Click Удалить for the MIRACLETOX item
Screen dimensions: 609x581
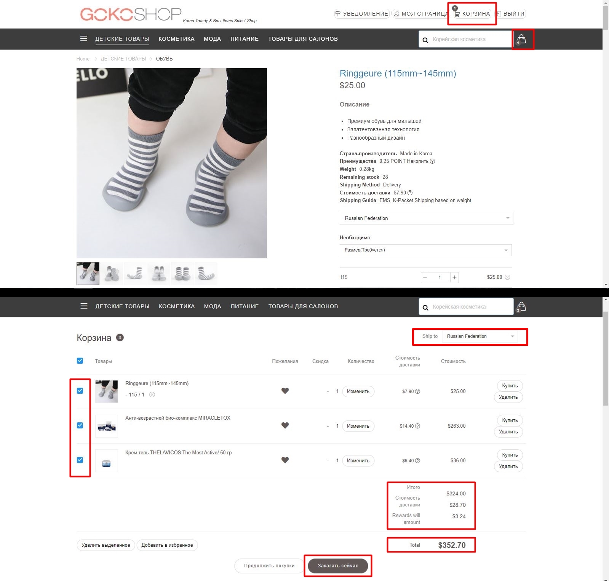508,432
